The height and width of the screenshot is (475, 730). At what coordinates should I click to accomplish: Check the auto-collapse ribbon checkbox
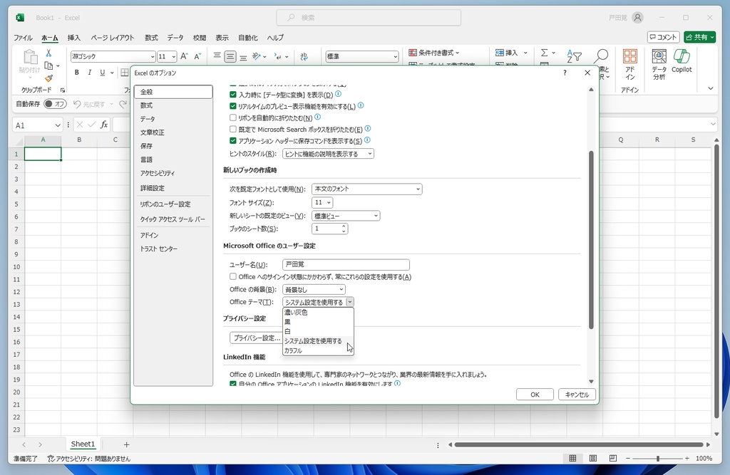tap(233, 118)
